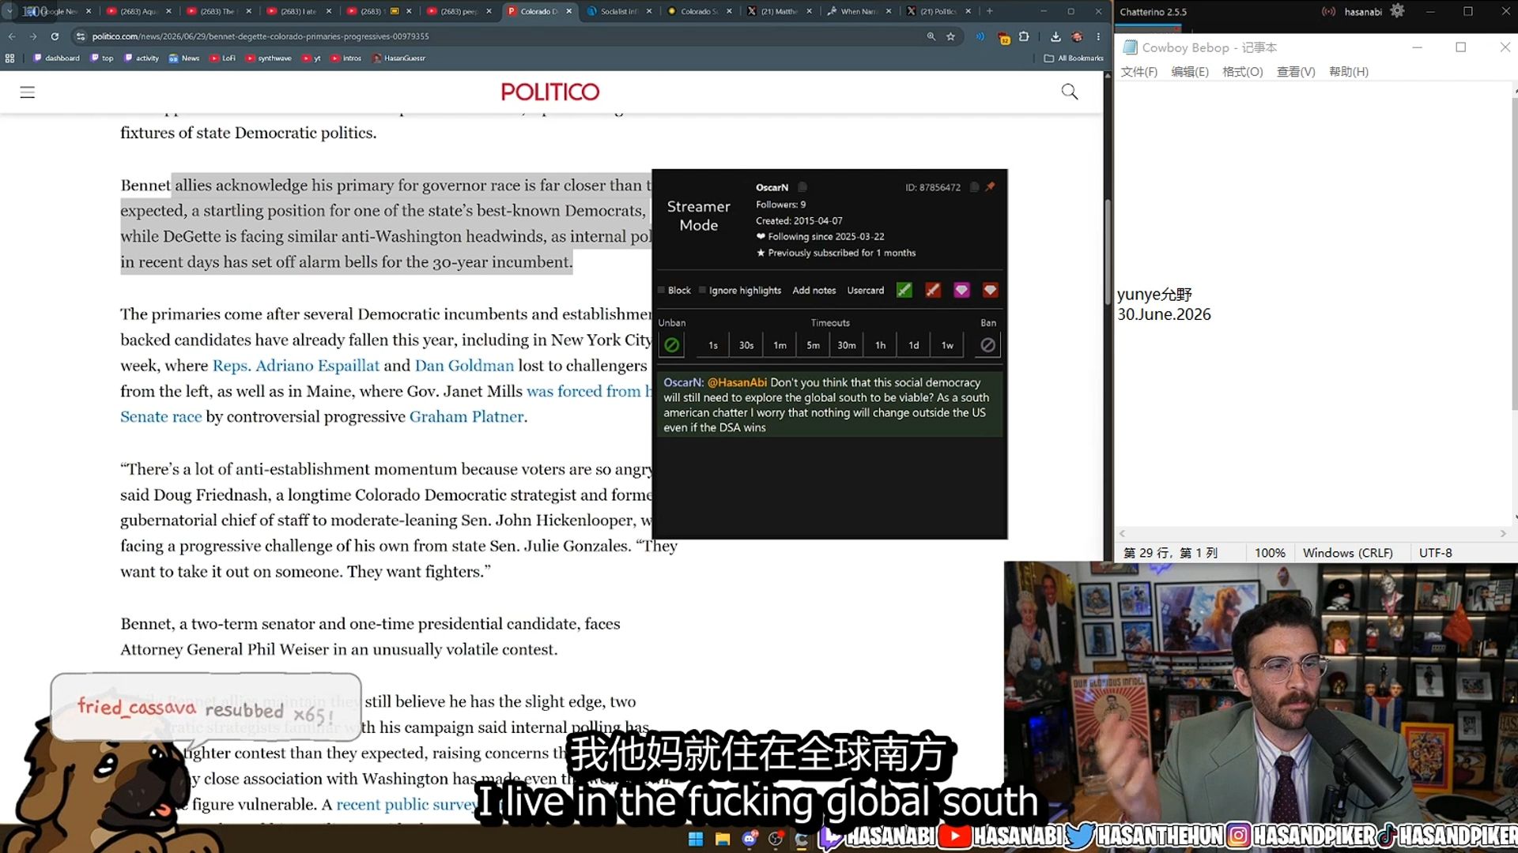Image resolution: width=1518 pixels, height=853 pixels.
Task: Open the browser zoom indicator
Action: [931, 36]
